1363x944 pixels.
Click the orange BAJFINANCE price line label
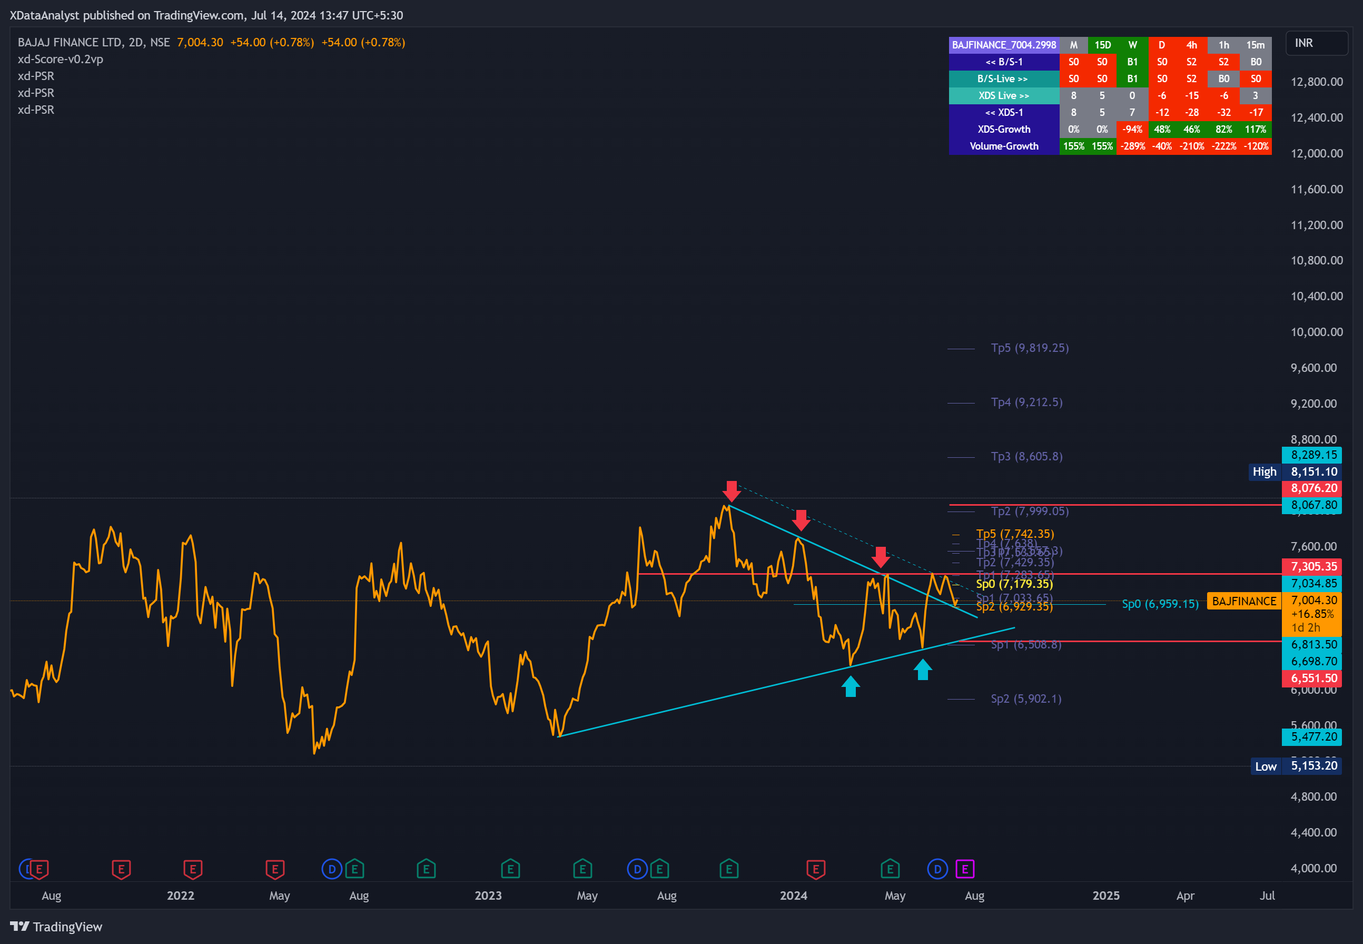pos(1243,601)
